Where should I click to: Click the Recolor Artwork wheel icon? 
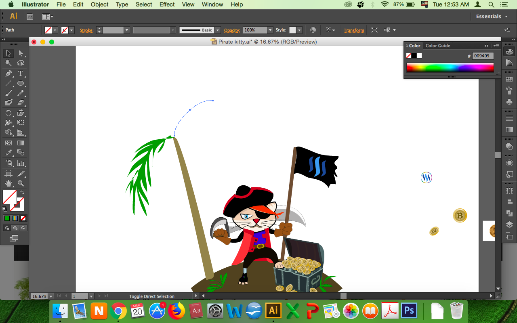pyautogui.click(x=313, y=30)
